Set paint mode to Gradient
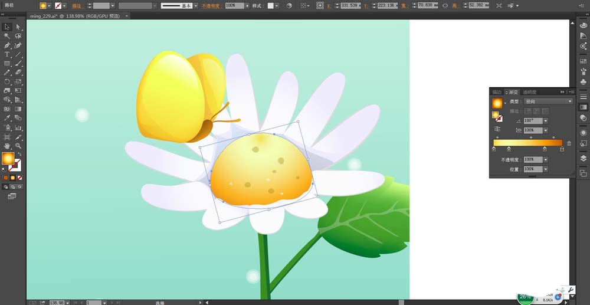The height and width of the screenshot is (305, 590). coord(13,178)
